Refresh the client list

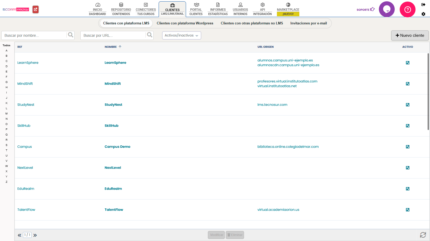(423, 235)
